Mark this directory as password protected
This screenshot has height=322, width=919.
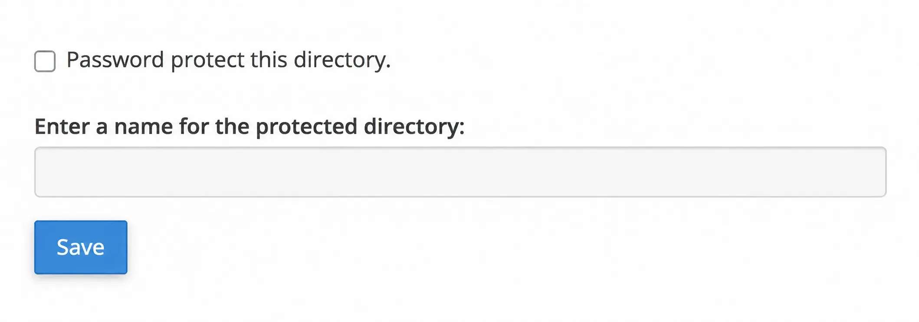coord(45,61)
